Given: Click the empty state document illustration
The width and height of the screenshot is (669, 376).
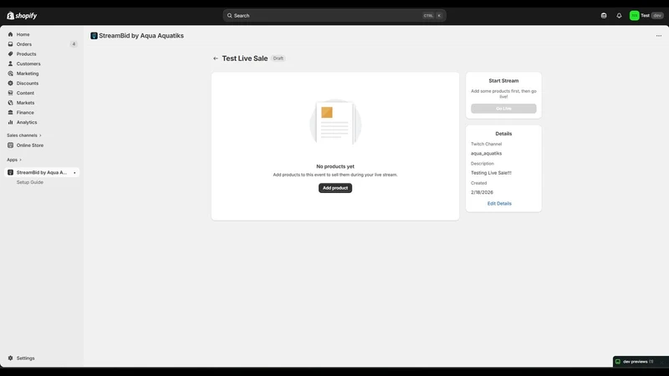Looking at the screenshot, I should tap(335, 123).
